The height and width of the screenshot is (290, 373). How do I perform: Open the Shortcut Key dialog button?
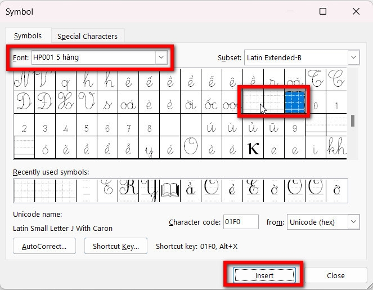[x=116, y=246]
